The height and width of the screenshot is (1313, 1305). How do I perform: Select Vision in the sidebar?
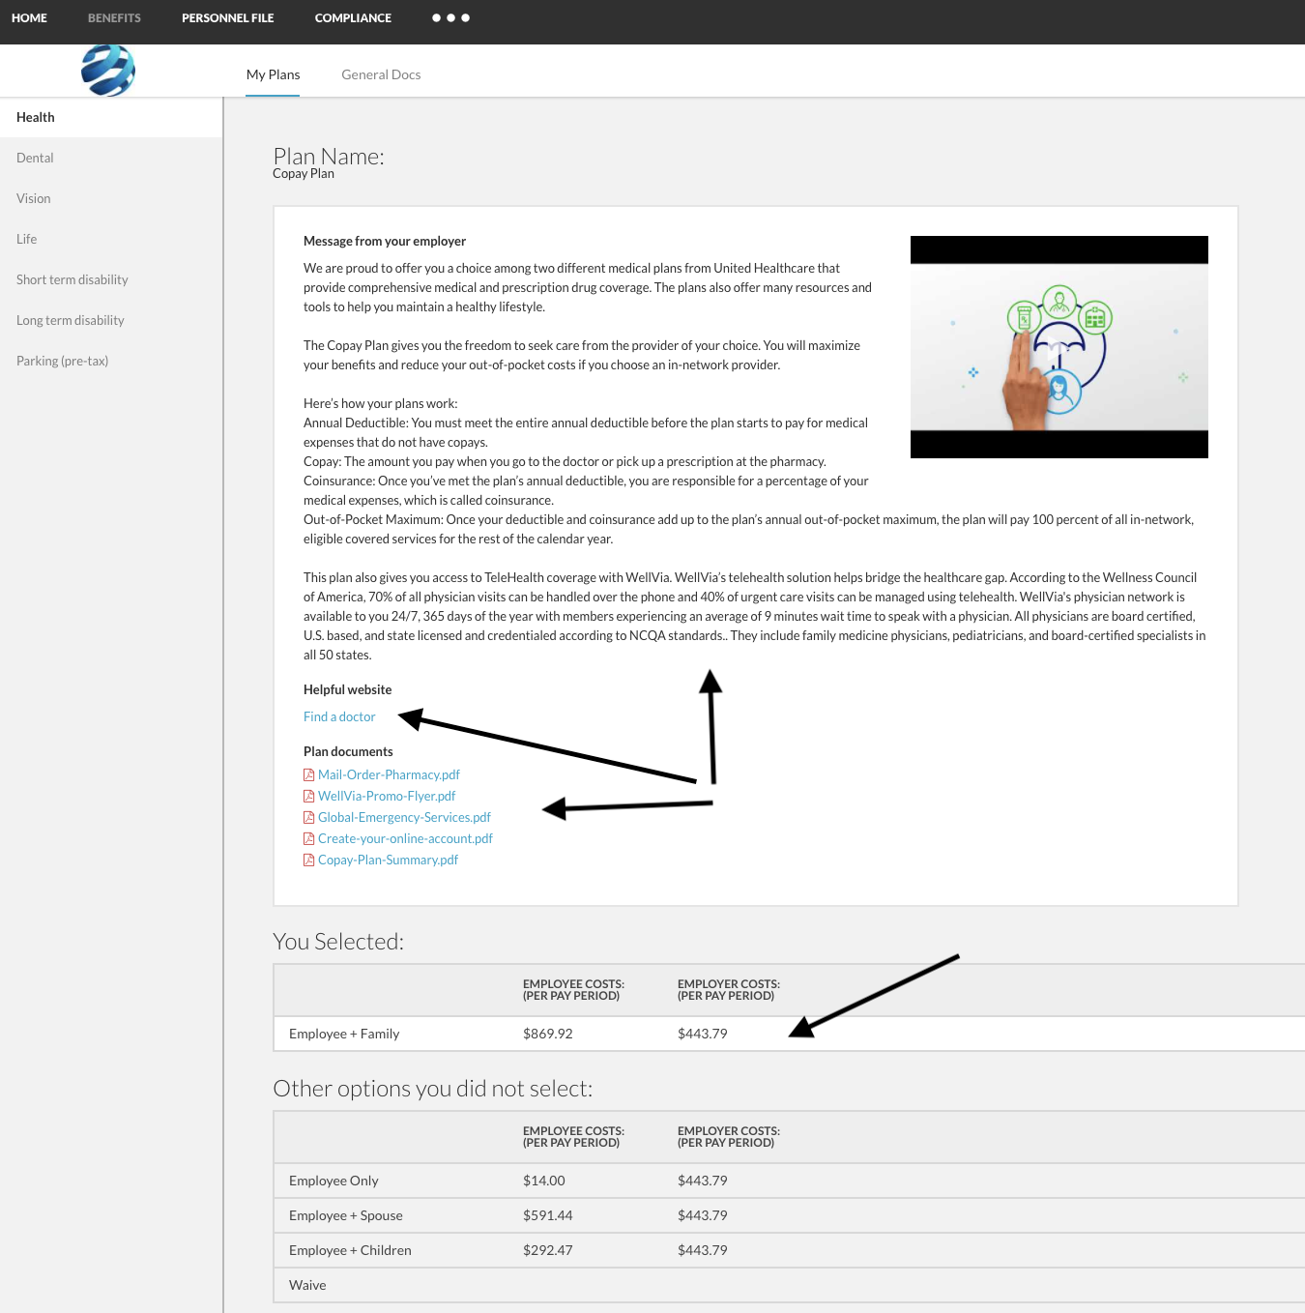[111, 198]
